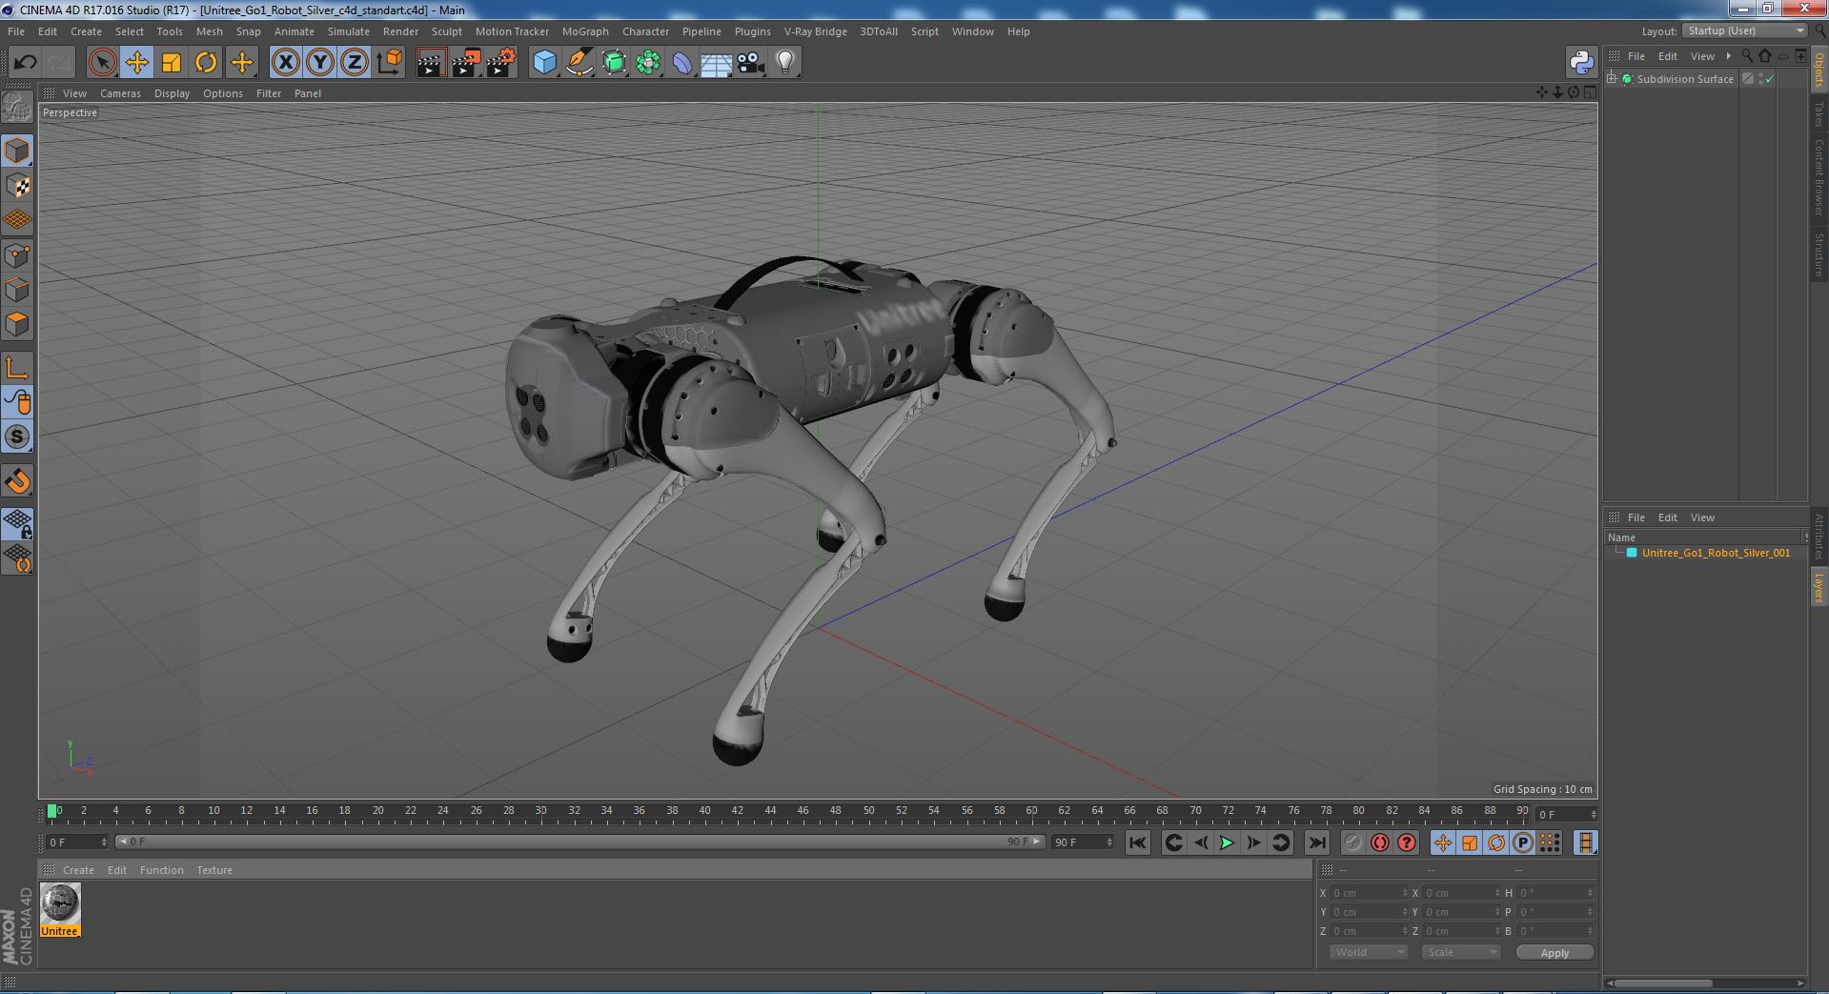This screenshot has height=994, width=1829.
Task: Open the Objects side tab
Action: (1819, 70)
